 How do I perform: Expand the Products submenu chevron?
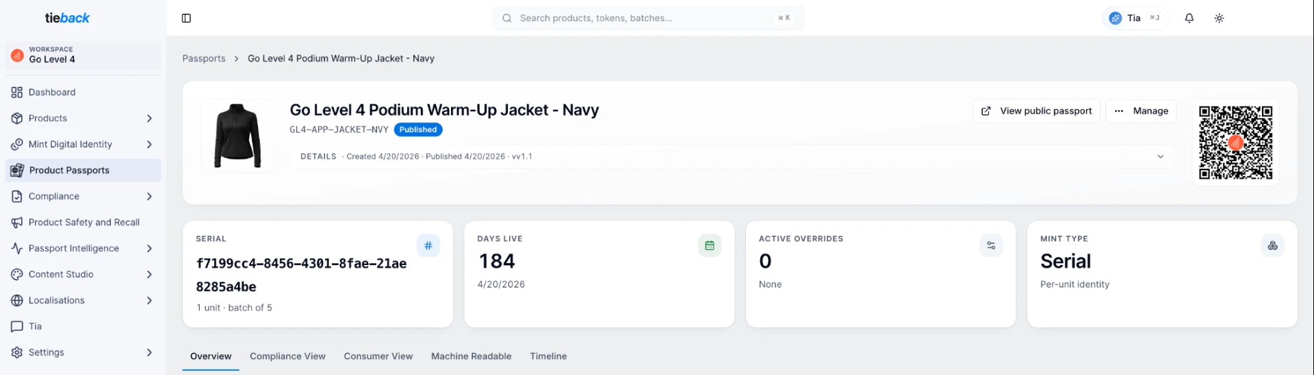tap(149, 118)
